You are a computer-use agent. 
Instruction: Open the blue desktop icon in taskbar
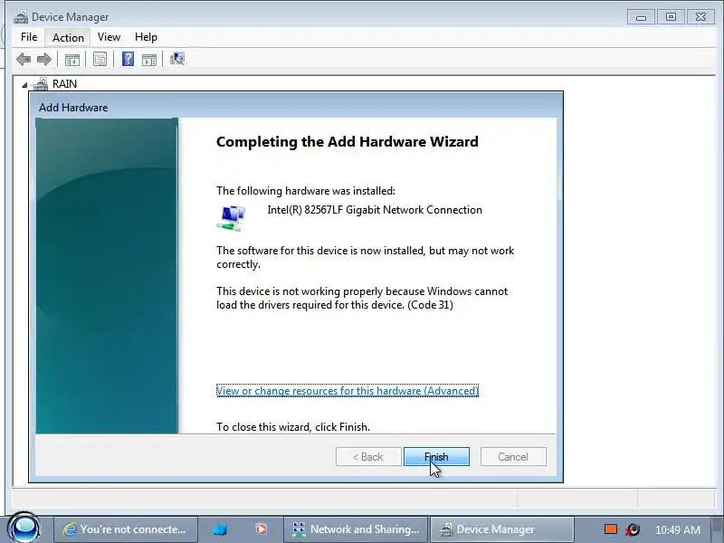(220, 529)
